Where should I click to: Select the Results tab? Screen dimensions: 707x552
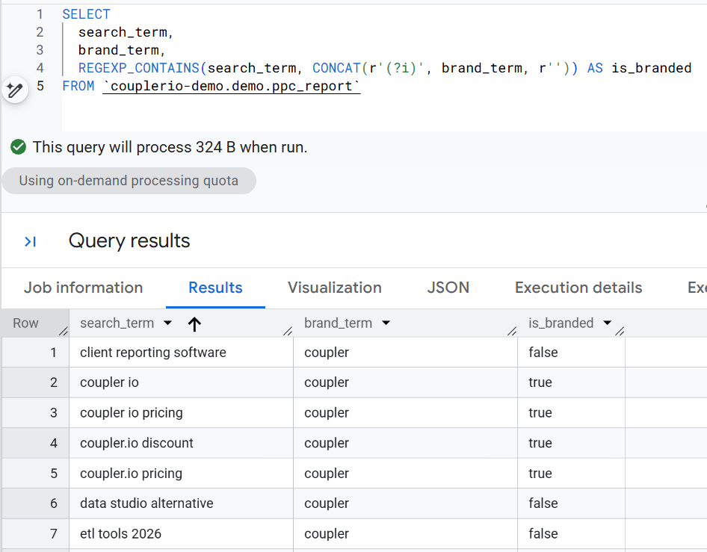click(x=215, y=288)
